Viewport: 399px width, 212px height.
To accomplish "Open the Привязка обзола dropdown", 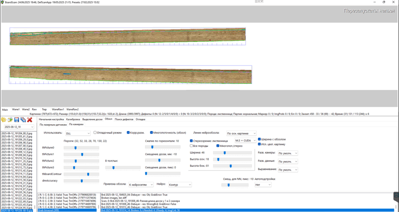I will point(141,184).
